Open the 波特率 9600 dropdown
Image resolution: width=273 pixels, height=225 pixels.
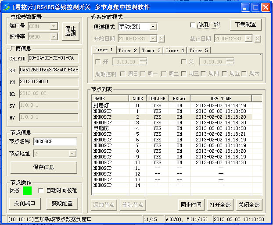pyautogui.click(x=54, y=37)
